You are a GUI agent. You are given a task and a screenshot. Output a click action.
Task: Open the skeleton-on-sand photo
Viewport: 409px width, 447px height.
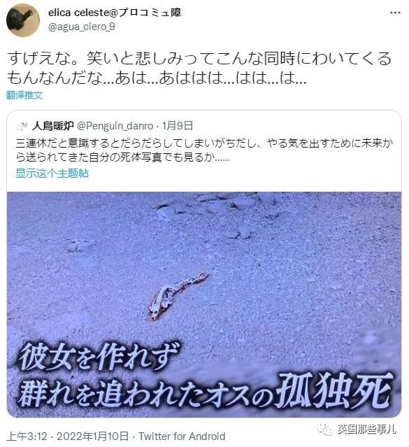(204, 304)
